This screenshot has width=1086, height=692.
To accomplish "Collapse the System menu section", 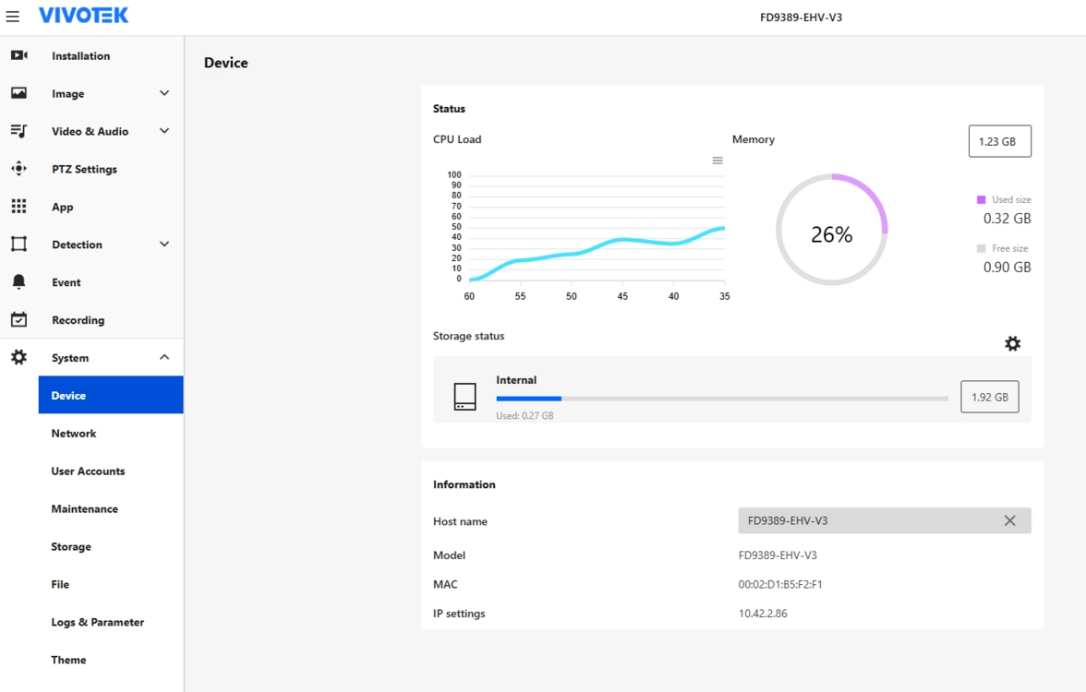I will click(164, 358).
